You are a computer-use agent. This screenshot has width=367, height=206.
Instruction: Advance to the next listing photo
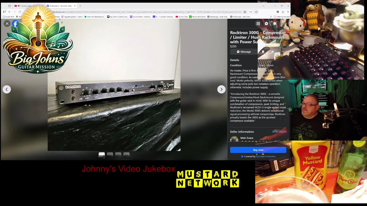[221, 89]
